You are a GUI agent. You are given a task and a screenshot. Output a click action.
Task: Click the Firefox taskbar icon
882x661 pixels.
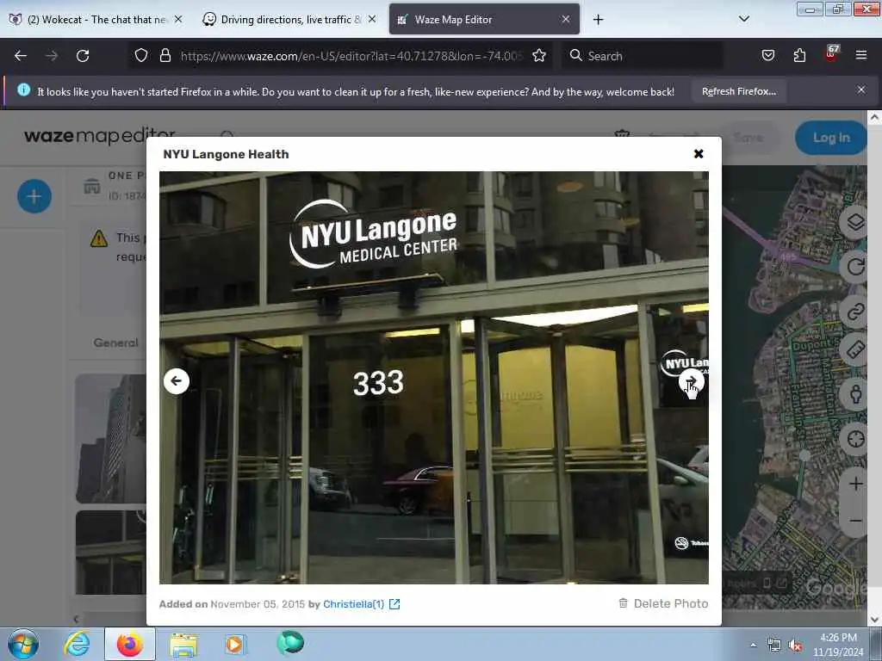pos(130,645)
